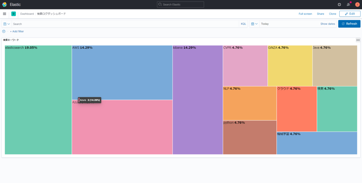
Task: Select the CVPR treemap tile
Action: pos(245,66)
